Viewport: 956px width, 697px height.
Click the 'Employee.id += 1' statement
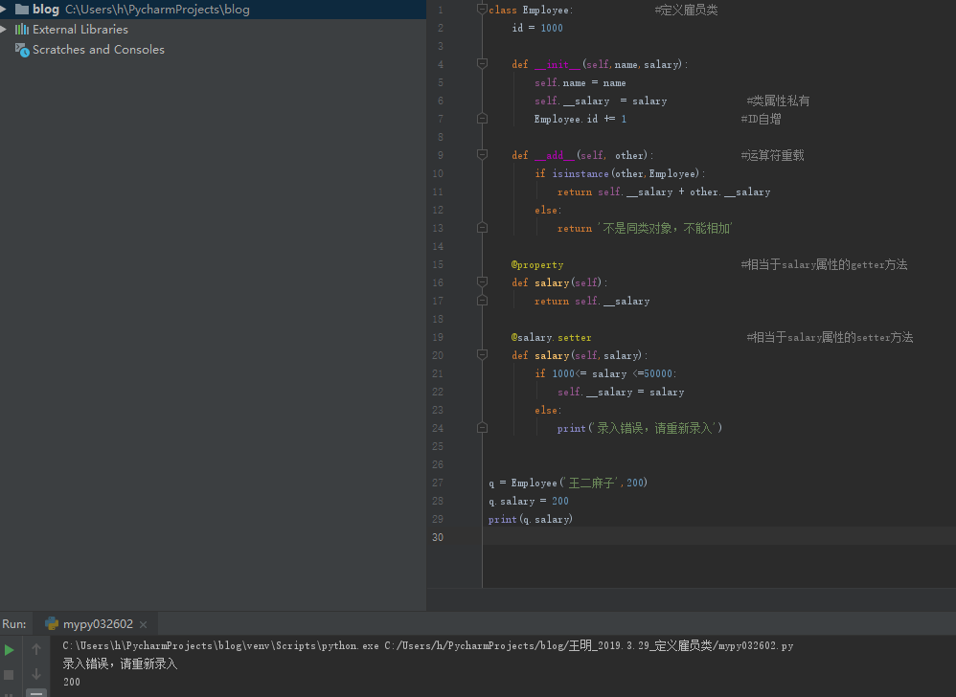tap(580, 119)
